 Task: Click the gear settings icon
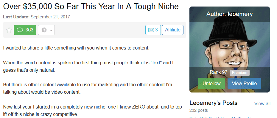click(x=44, y=30)
